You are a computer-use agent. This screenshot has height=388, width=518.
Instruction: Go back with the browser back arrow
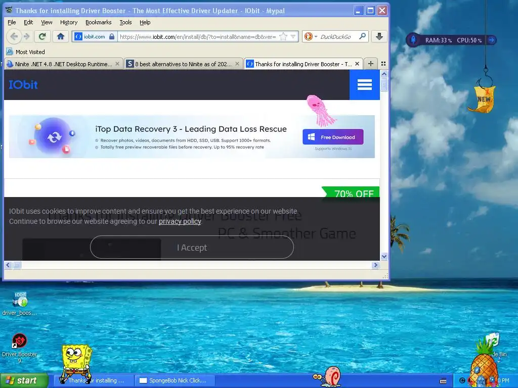coord(14,36)
